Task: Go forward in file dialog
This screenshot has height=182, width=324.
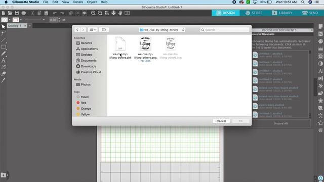Action: pyautogui.click(x=83, y=30)
